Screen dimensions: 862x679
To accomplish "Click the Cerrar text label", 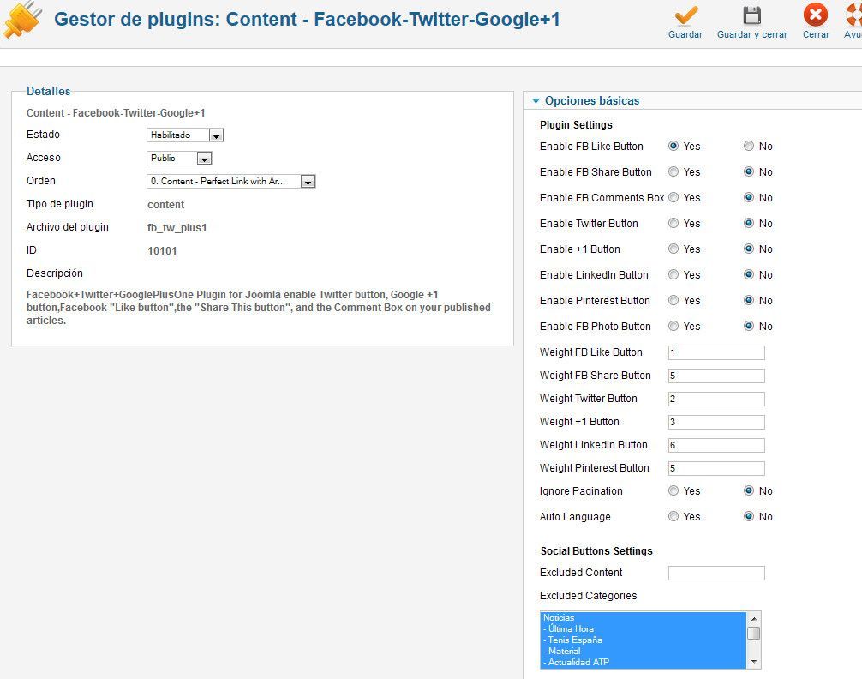I will tap(816, 34).
